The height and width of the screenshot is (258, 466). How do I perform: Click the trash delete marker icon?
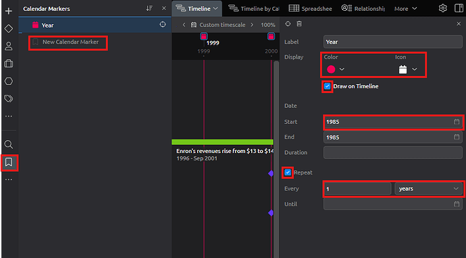[x=299, y=24]
